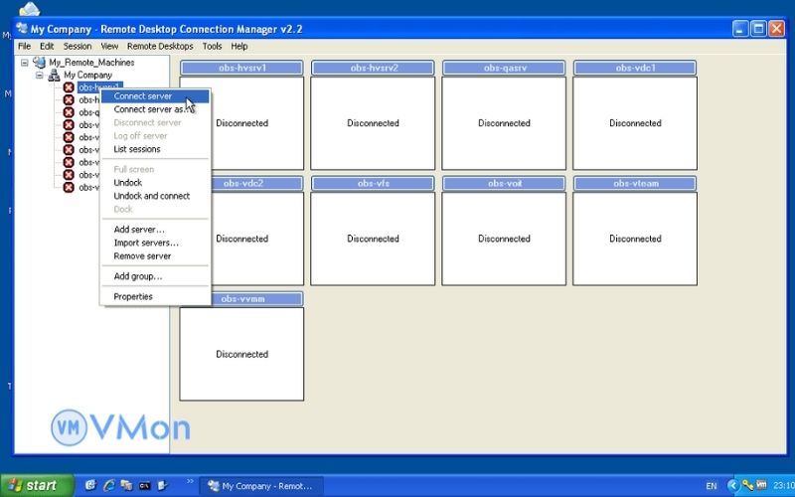
Task: Select Remove server menu entry
Action: pyautogui.click(x=155, y=255)
